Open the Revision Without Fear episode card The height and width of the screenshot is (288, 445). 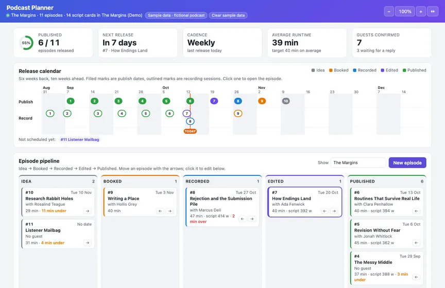(x=387, y=234)
